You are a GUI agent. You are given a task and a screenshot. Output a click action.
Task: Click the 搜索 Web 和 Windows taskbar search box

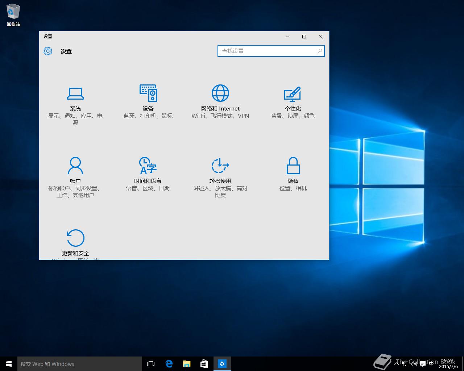(80, 364)
